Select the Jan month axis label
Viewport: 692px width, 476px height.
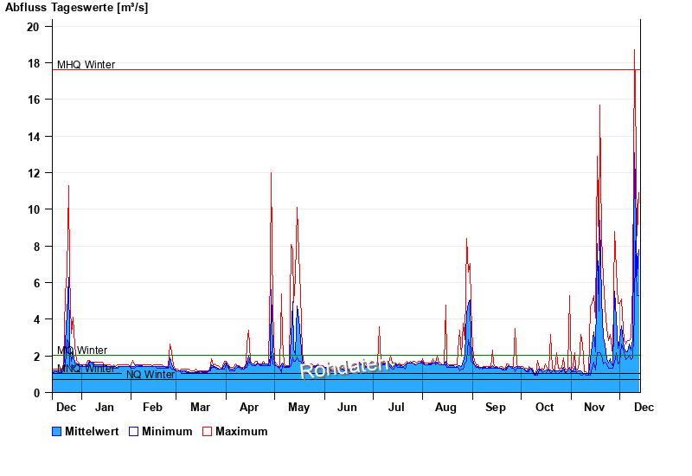tap(104, 407)
